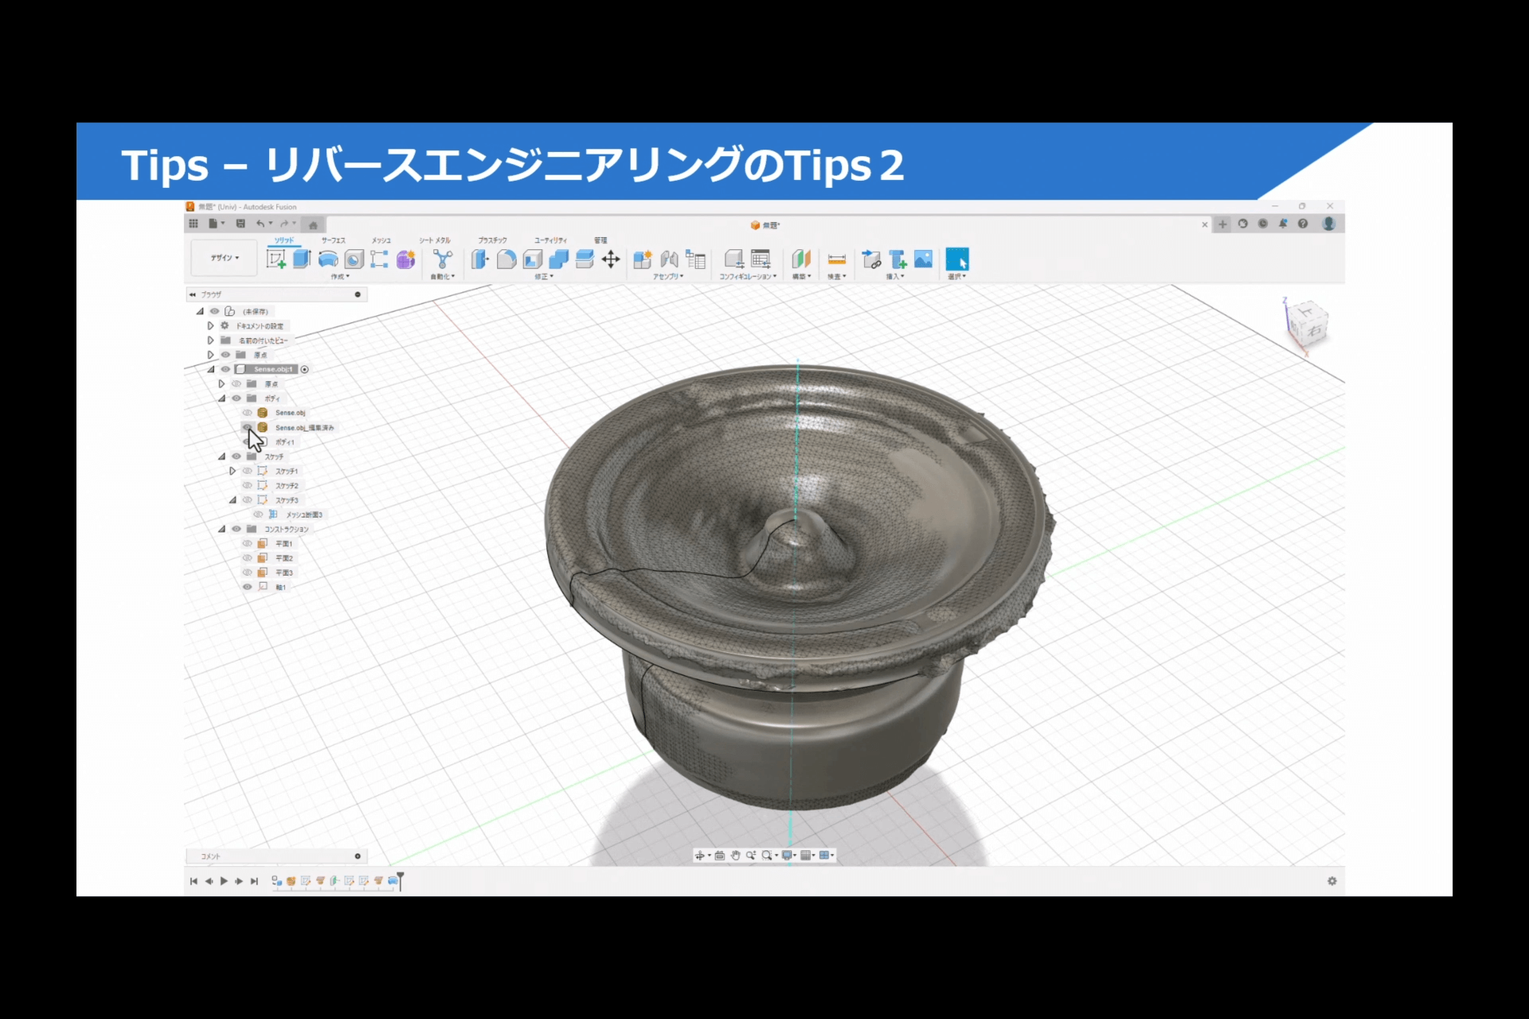Toggle visibility of スケッチ1
Viewport: 1529px width, 1019px height.
(247, 471)
